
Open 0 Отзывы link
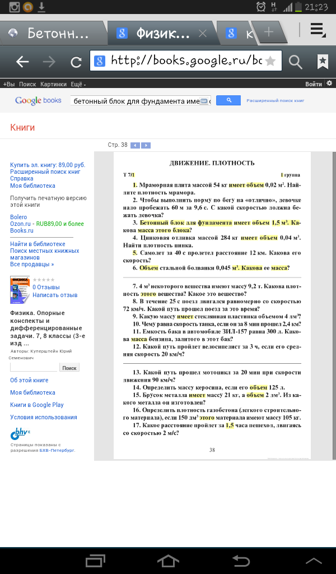pyautogui.click(x=46, y=288)
